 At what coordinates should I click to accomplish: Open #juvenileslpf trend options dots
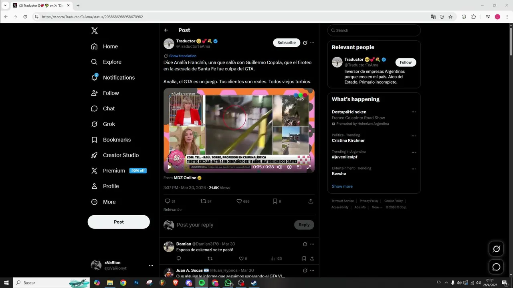click(x=414, y=152)
